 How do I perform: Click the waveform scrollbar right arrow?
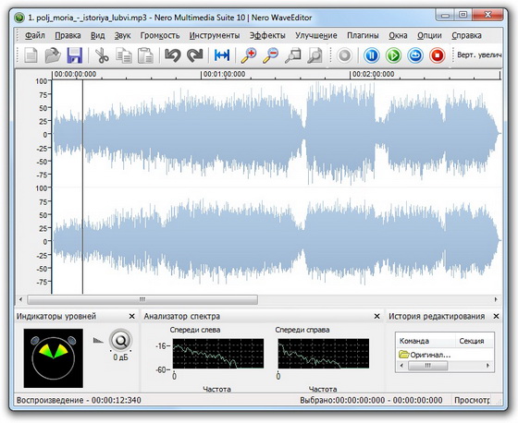point(496,299)
